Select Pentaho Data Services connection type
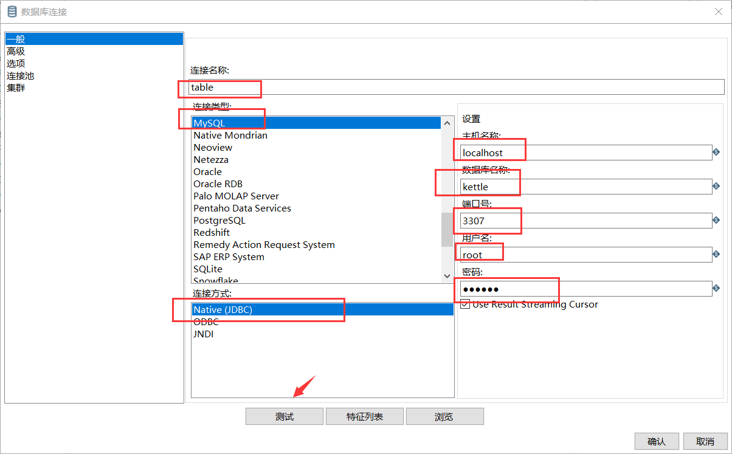Viewport: 732px width, 454px height. tap(316, 208)
